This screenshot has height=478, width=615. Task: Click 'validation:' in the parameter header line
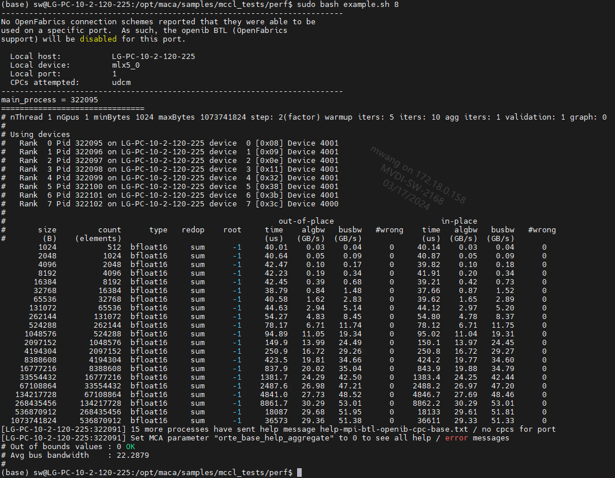tap(530, 117)
